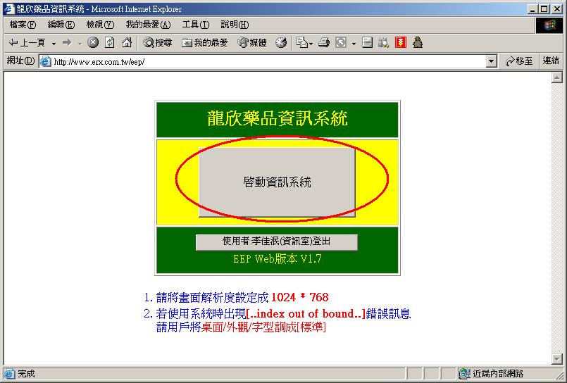The height and width of the screenshot is (383, 567).
Task: Open the forward history dropdown arrow
Action: [x=80, y=44]
